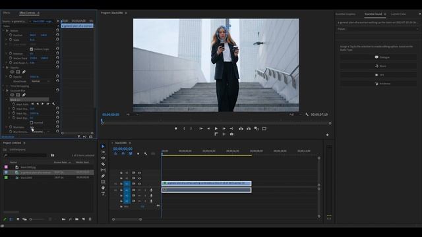The height and width of the screenshot is (237, 422).
Task: Uncheck the Uniform Scale checkbox
Action: pyautogui.click(x=32, y=49)
